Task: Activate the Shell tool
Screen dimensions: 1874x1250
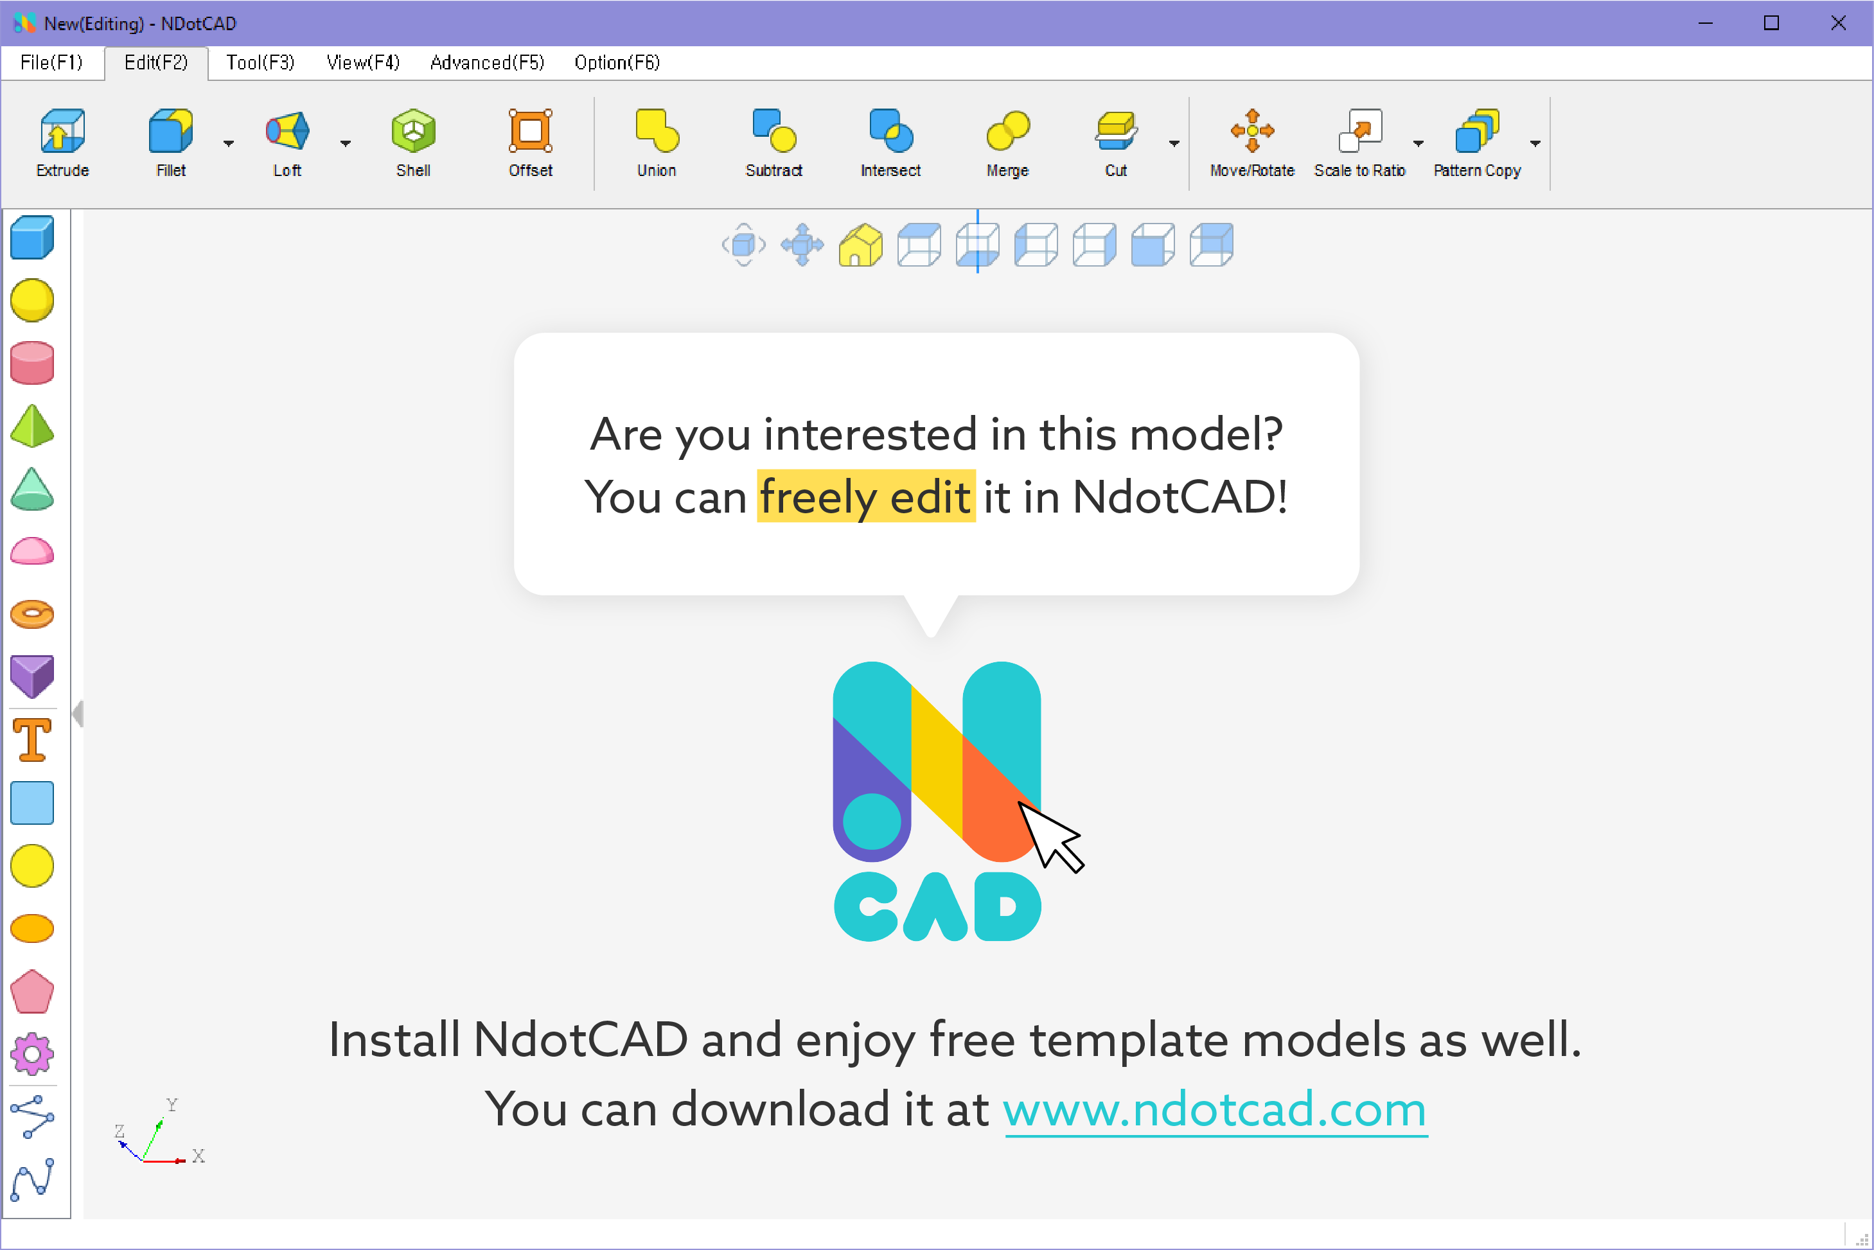Action: [413, 143]
